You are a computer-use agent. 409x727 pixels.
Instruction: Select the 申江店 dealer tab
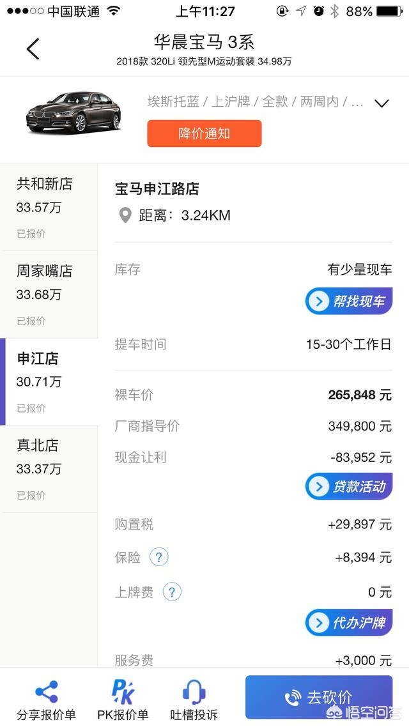(x=49, y=381)
